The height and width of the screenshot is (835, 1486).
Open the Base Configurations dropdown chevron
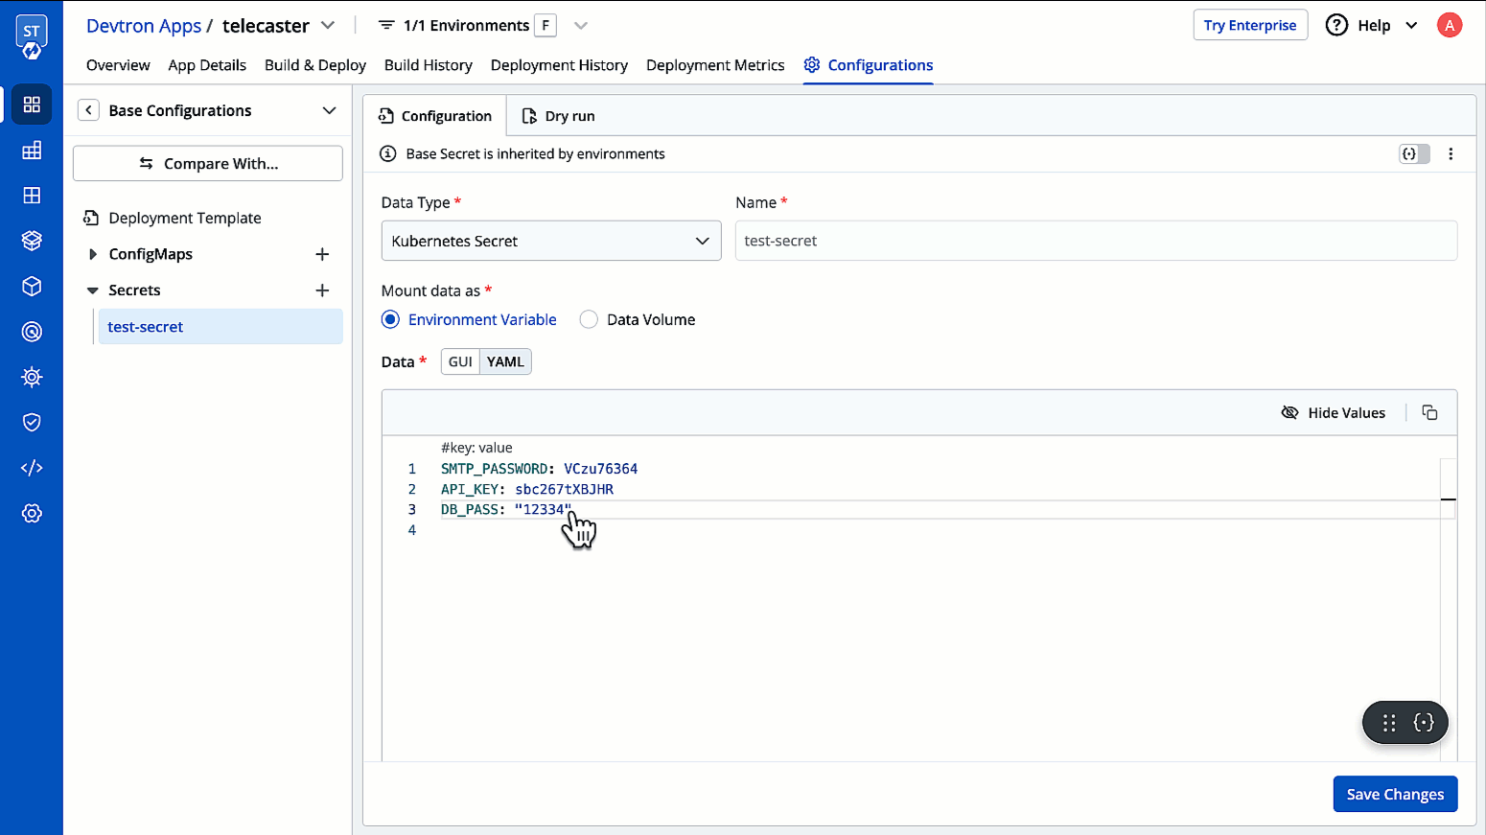(329, 110)
